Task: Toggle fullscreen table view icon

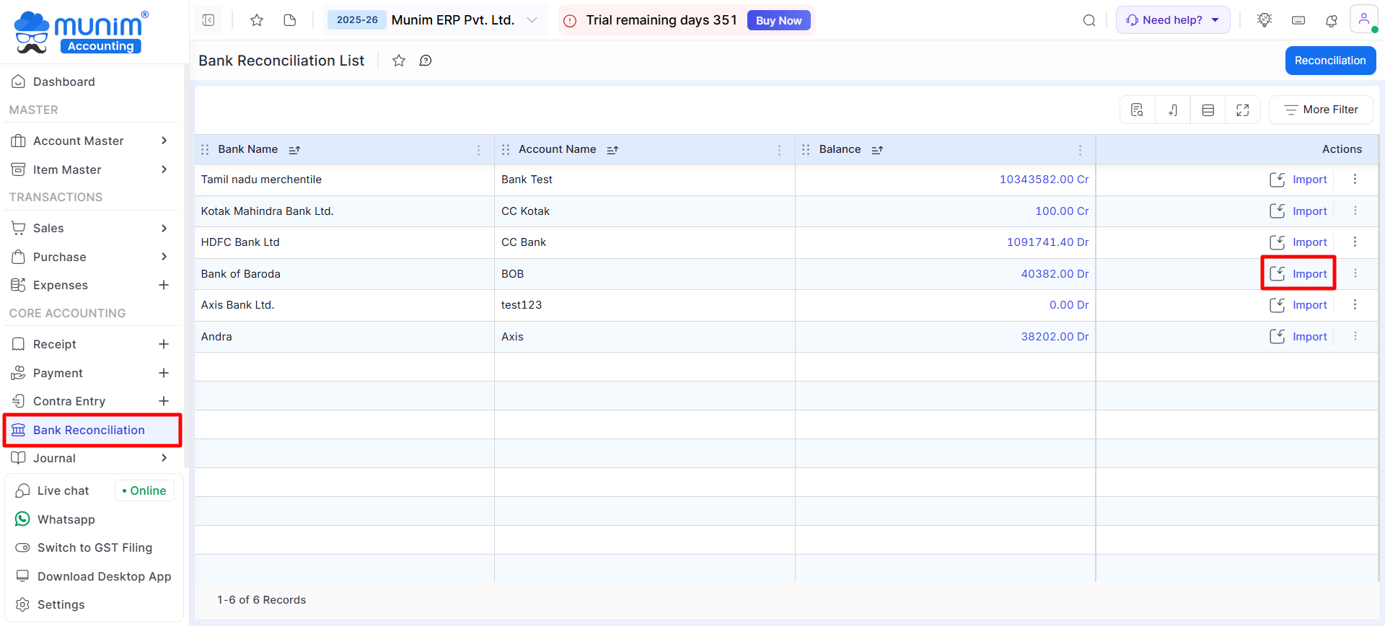Action: (1243, 110)
